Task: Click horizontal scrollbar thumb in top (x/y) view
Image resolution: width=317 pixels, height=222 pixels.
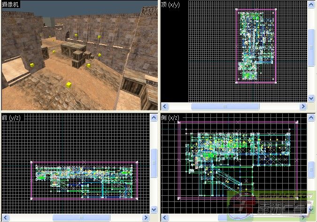Action: [225, 106]
